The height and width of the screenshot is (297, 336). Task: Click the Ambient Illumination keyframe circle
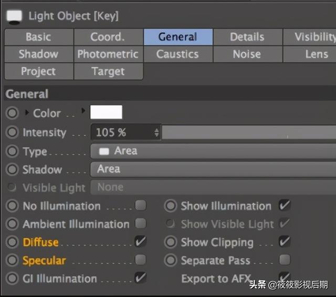(x=12, y=224)
